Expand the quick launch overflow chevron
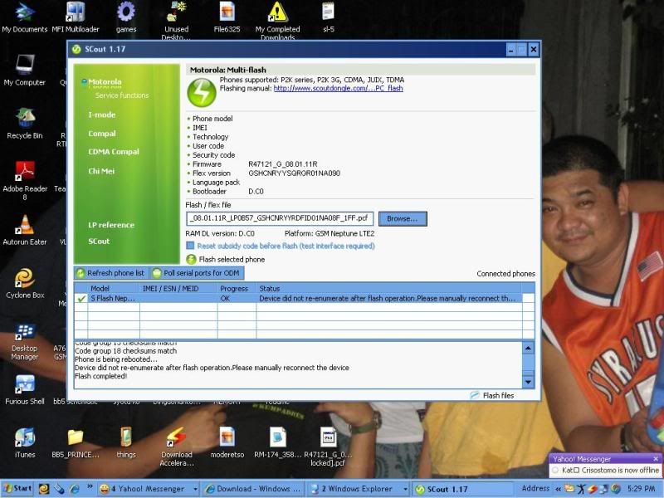 click(x=90, y=486)
